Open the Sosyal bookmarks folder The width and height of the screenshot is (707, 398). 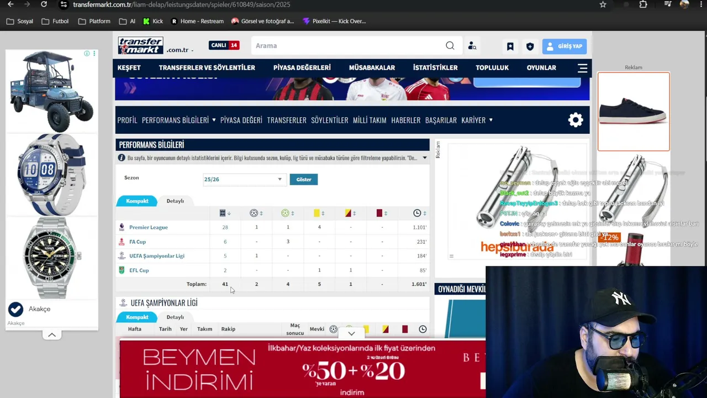pyautogui.click(x=20, y=21)
